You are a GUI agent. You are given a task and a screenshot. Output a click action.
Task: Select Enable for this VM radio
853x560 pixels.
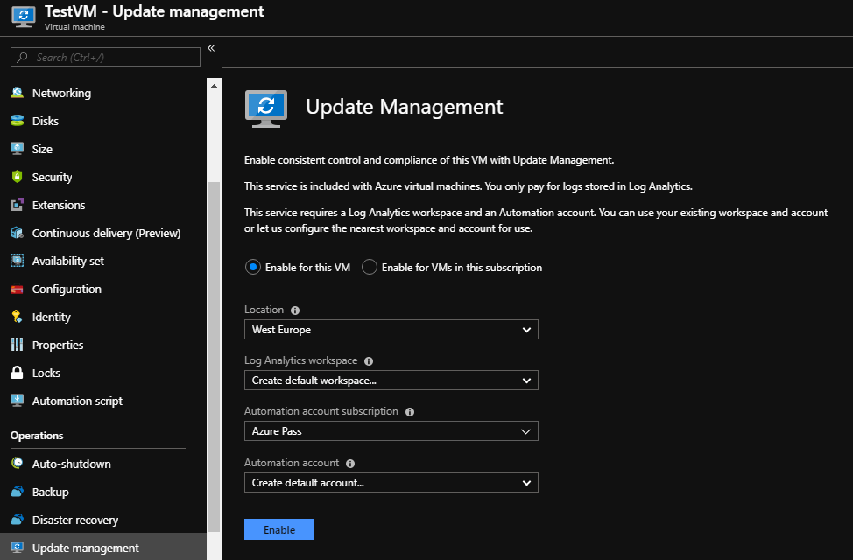253,267
